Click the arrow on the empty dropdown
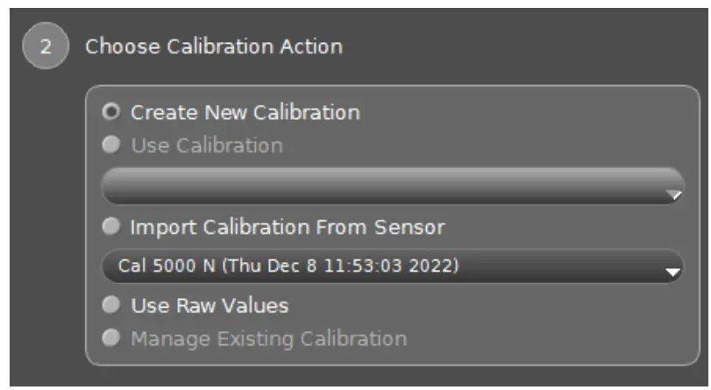The image size is (711, 390). pyautogui.click(x=672, y=195)
